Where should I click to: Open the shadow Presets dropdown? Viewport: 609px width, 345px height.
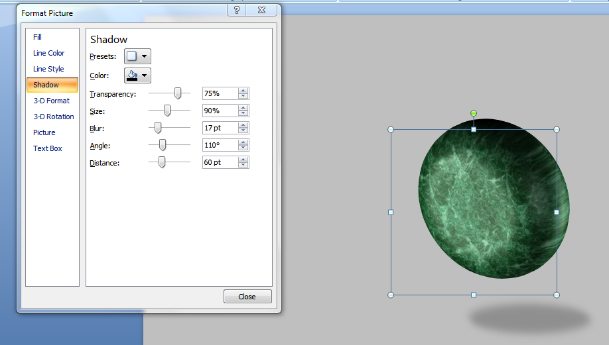pyautogui.click(x=137, y=56)
